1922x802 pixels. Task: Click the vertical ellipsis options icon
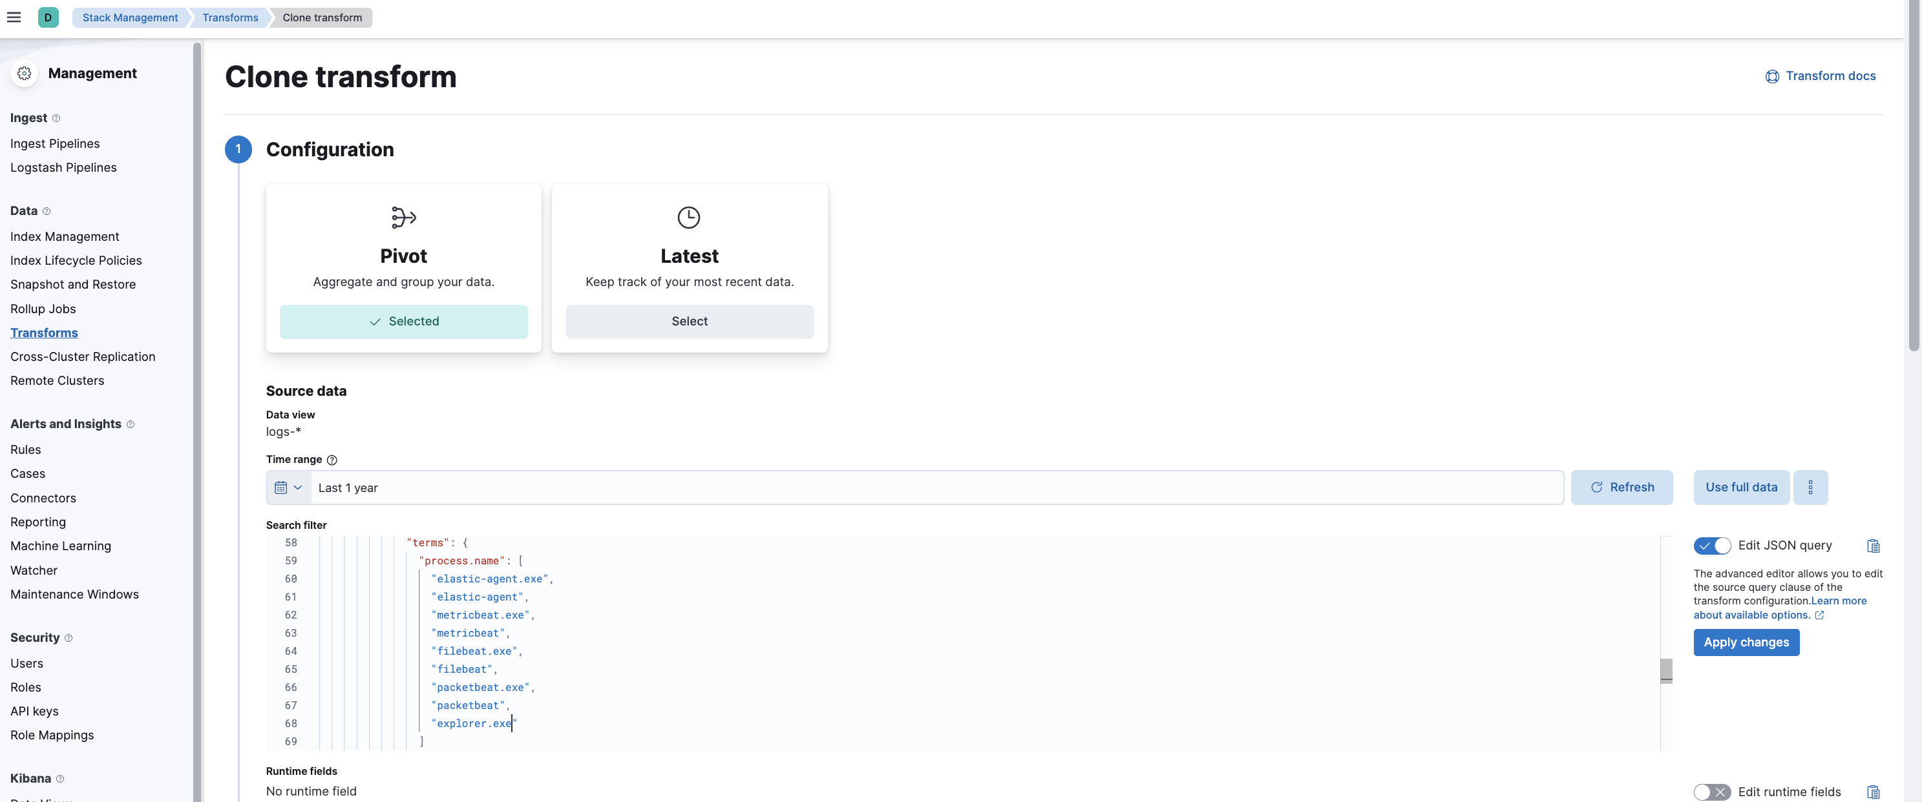tap(1810, 488)
